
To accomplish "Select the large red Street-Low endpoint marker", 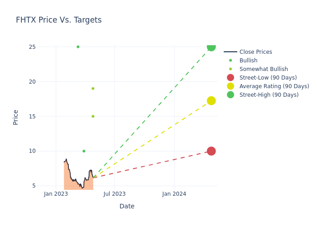I will point(211,151).
